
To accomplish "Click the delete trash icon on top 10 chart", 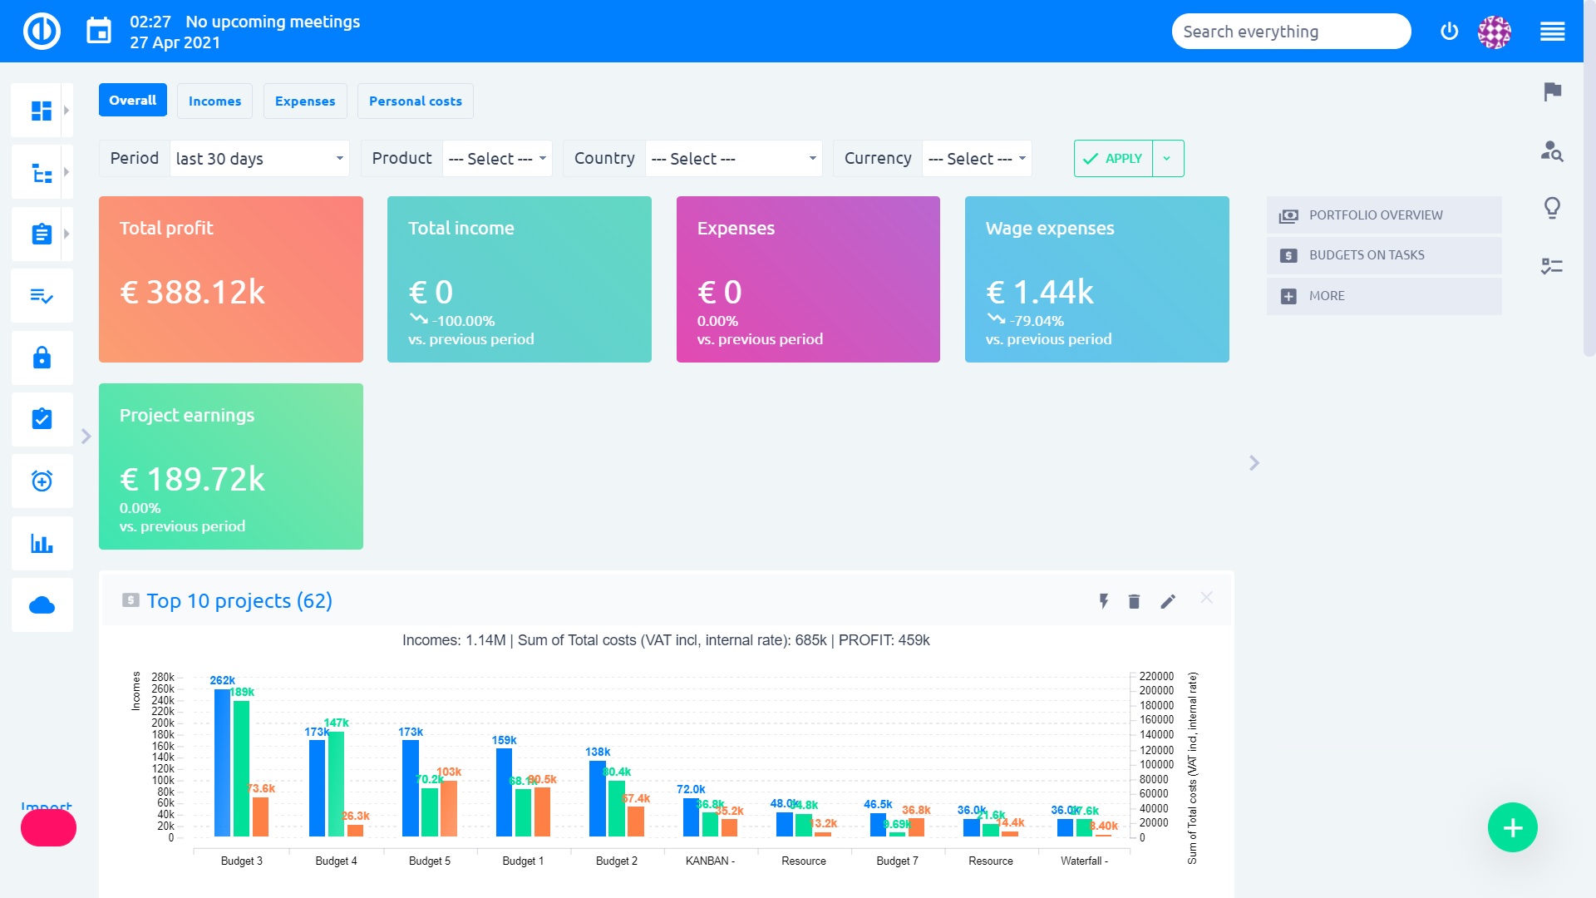I will point(1134,601).
